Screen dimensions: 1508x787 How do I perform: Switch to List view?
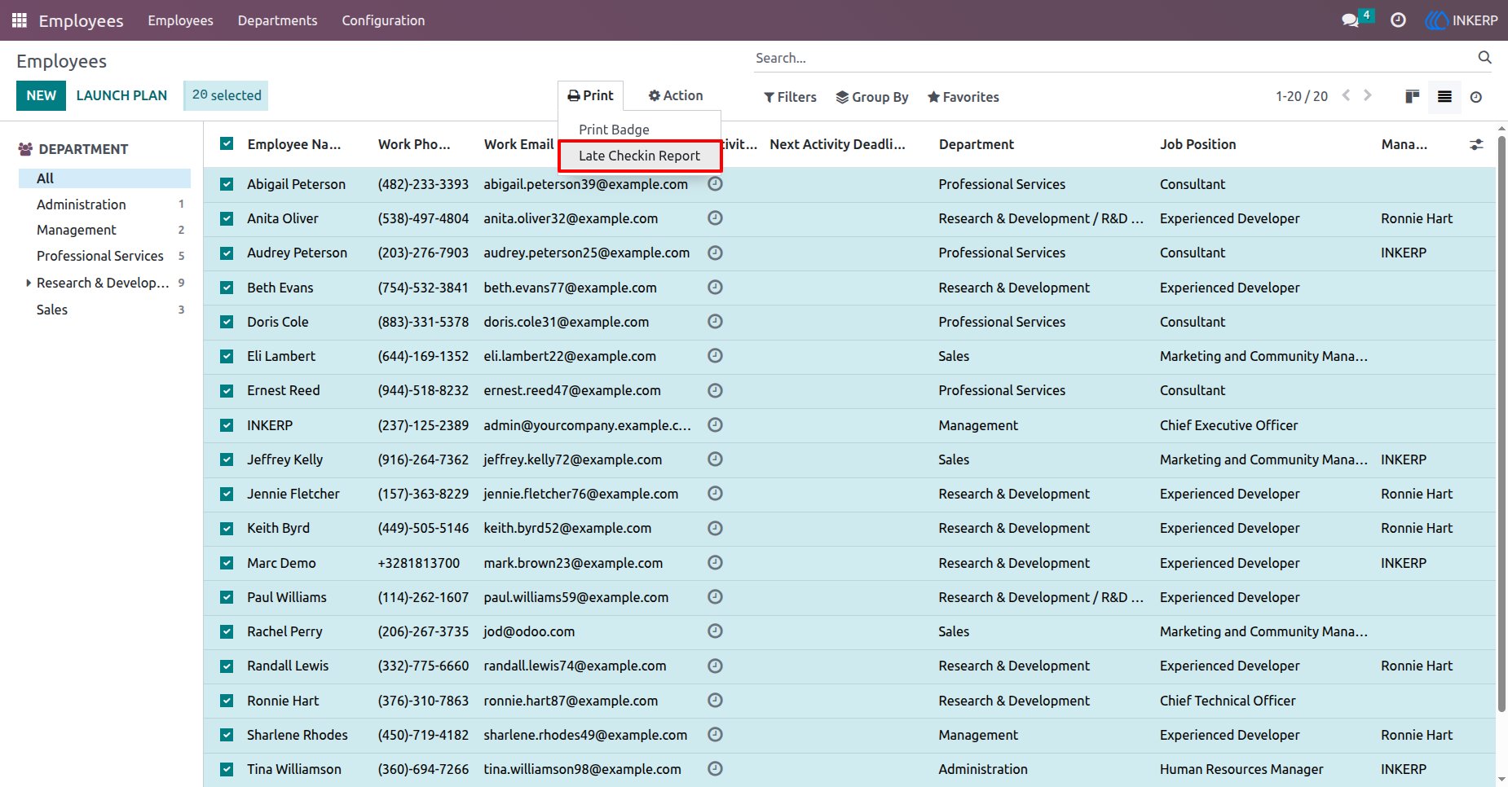[x=1444, y=97]
